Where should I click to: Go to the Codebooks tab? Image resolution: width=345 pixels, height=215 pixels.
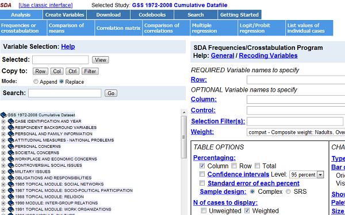pos(152,15)
